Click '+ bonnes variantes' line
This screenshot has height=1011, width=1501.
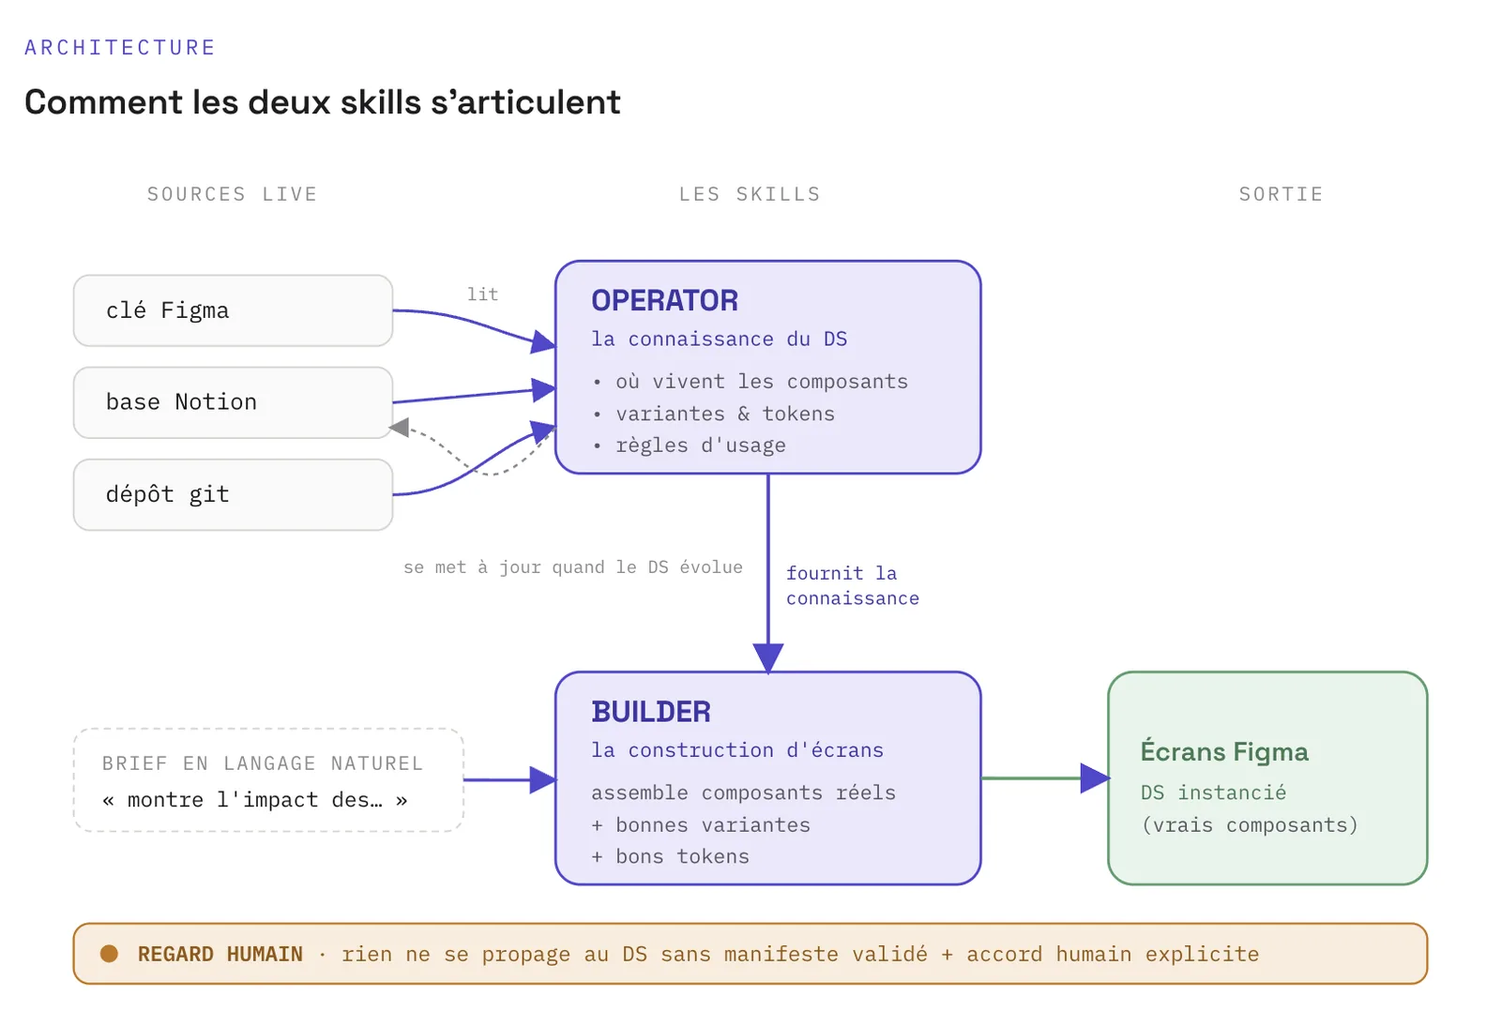click(701, 824)
